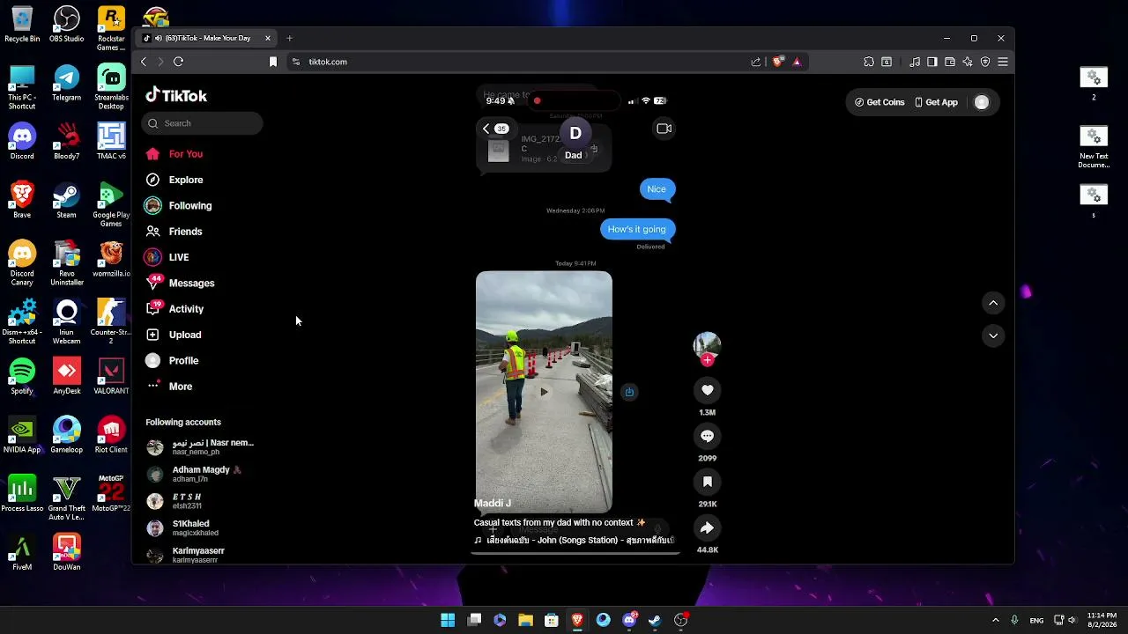Click the browser share page icon
Image resolution: width=1128 pixels, height=634 pixels.
click(755, 62)
